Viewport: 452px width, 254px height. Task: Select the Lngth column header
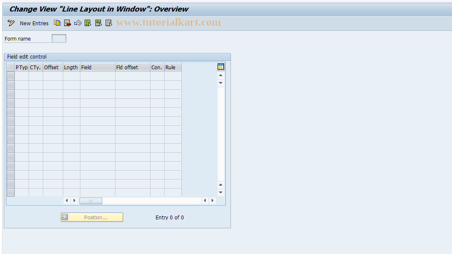(71, 68)
